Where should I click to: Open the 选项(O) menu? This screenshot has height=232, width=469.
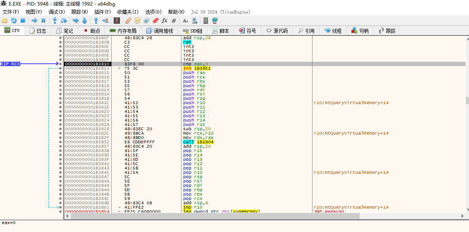coord(153,12)
